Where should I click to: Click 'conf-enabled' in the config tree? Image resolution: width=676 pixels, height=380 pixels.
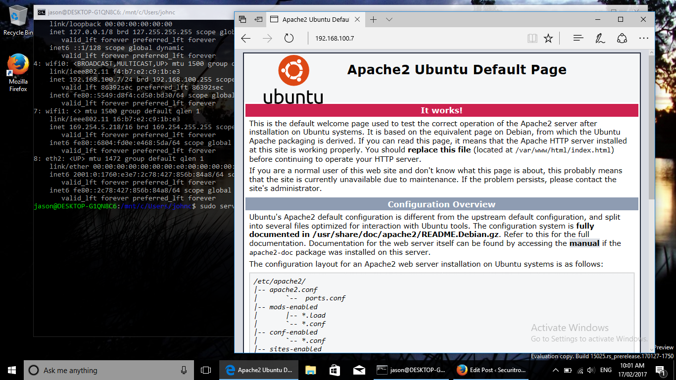click(x=293, y=332)
